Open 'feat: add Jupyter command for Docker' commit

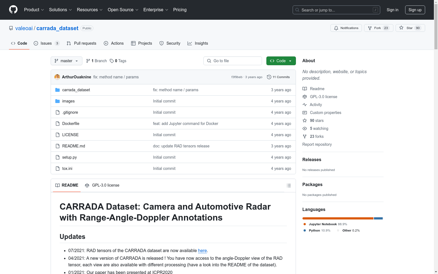tap(186, 124)
